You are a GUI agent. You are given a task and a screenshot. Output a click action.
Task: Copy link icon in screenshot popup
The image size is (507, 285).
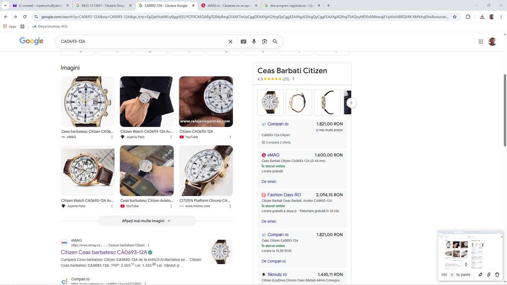(489, 275)
